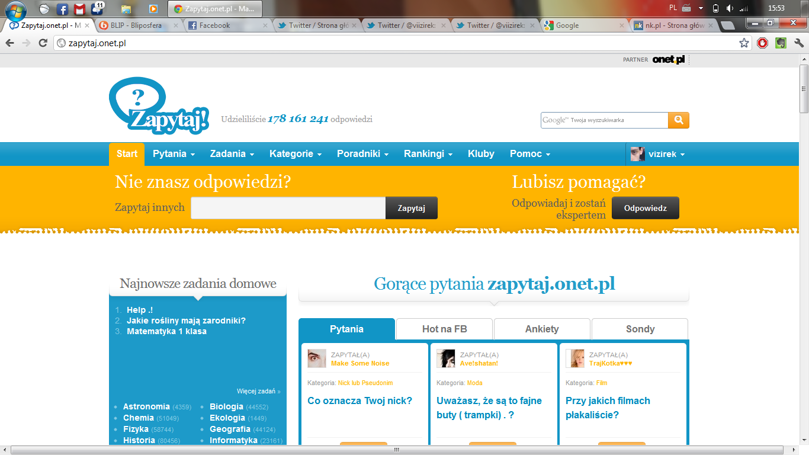This screenshot has height=455, width=809.
Task: Switch the PL input language indicator
Action: [673, 8]
